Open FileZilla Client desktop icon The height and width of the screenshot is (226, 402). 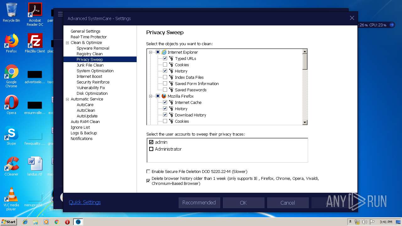pos(35,43)
